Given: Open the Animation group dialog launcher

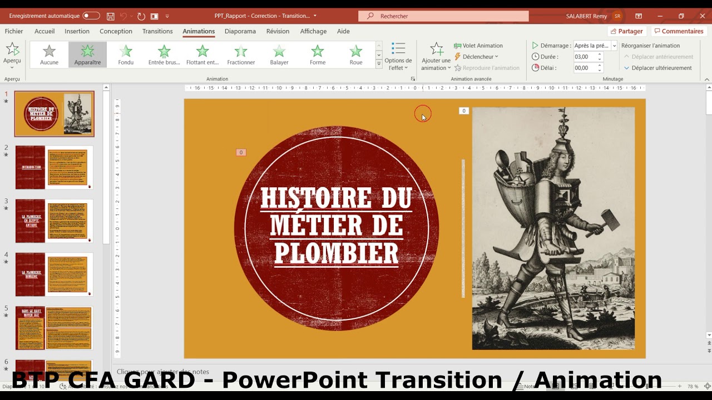Looking at the screenshot, I should [x=413, y=79].
